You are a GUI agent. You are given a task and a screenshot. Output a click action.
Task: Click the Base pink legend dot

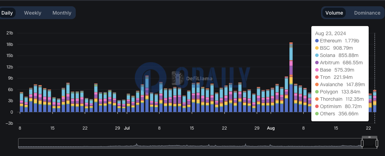317,70
